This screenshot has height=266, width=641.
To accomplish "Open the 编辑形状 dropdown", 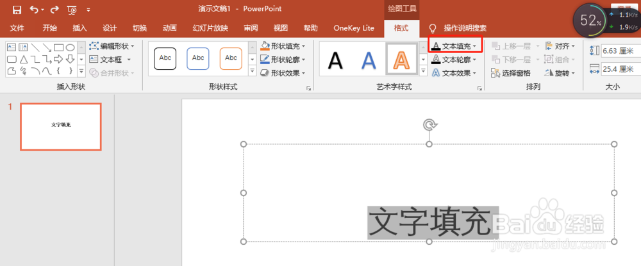I will pyautogui.click(x=112, y=46).
